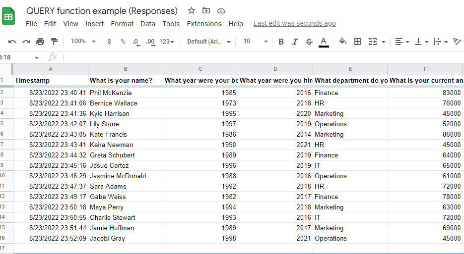Viewport: 464px width, 254px height.
Task: Select cell with Jasmine McDonald
Action: point(126,176)
